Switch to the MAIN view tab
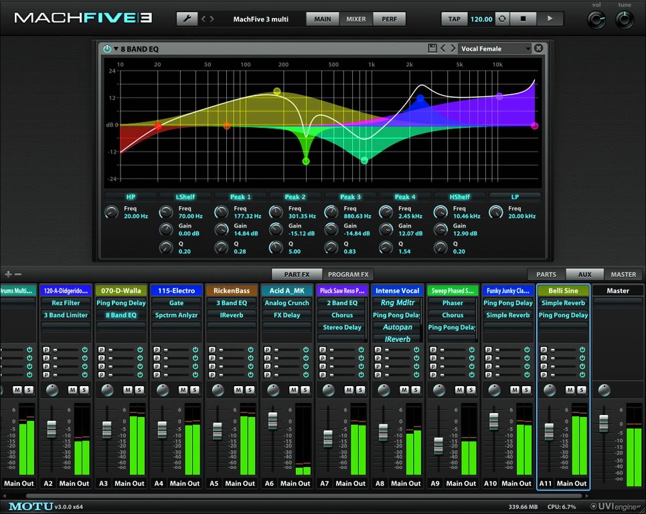 323,19
